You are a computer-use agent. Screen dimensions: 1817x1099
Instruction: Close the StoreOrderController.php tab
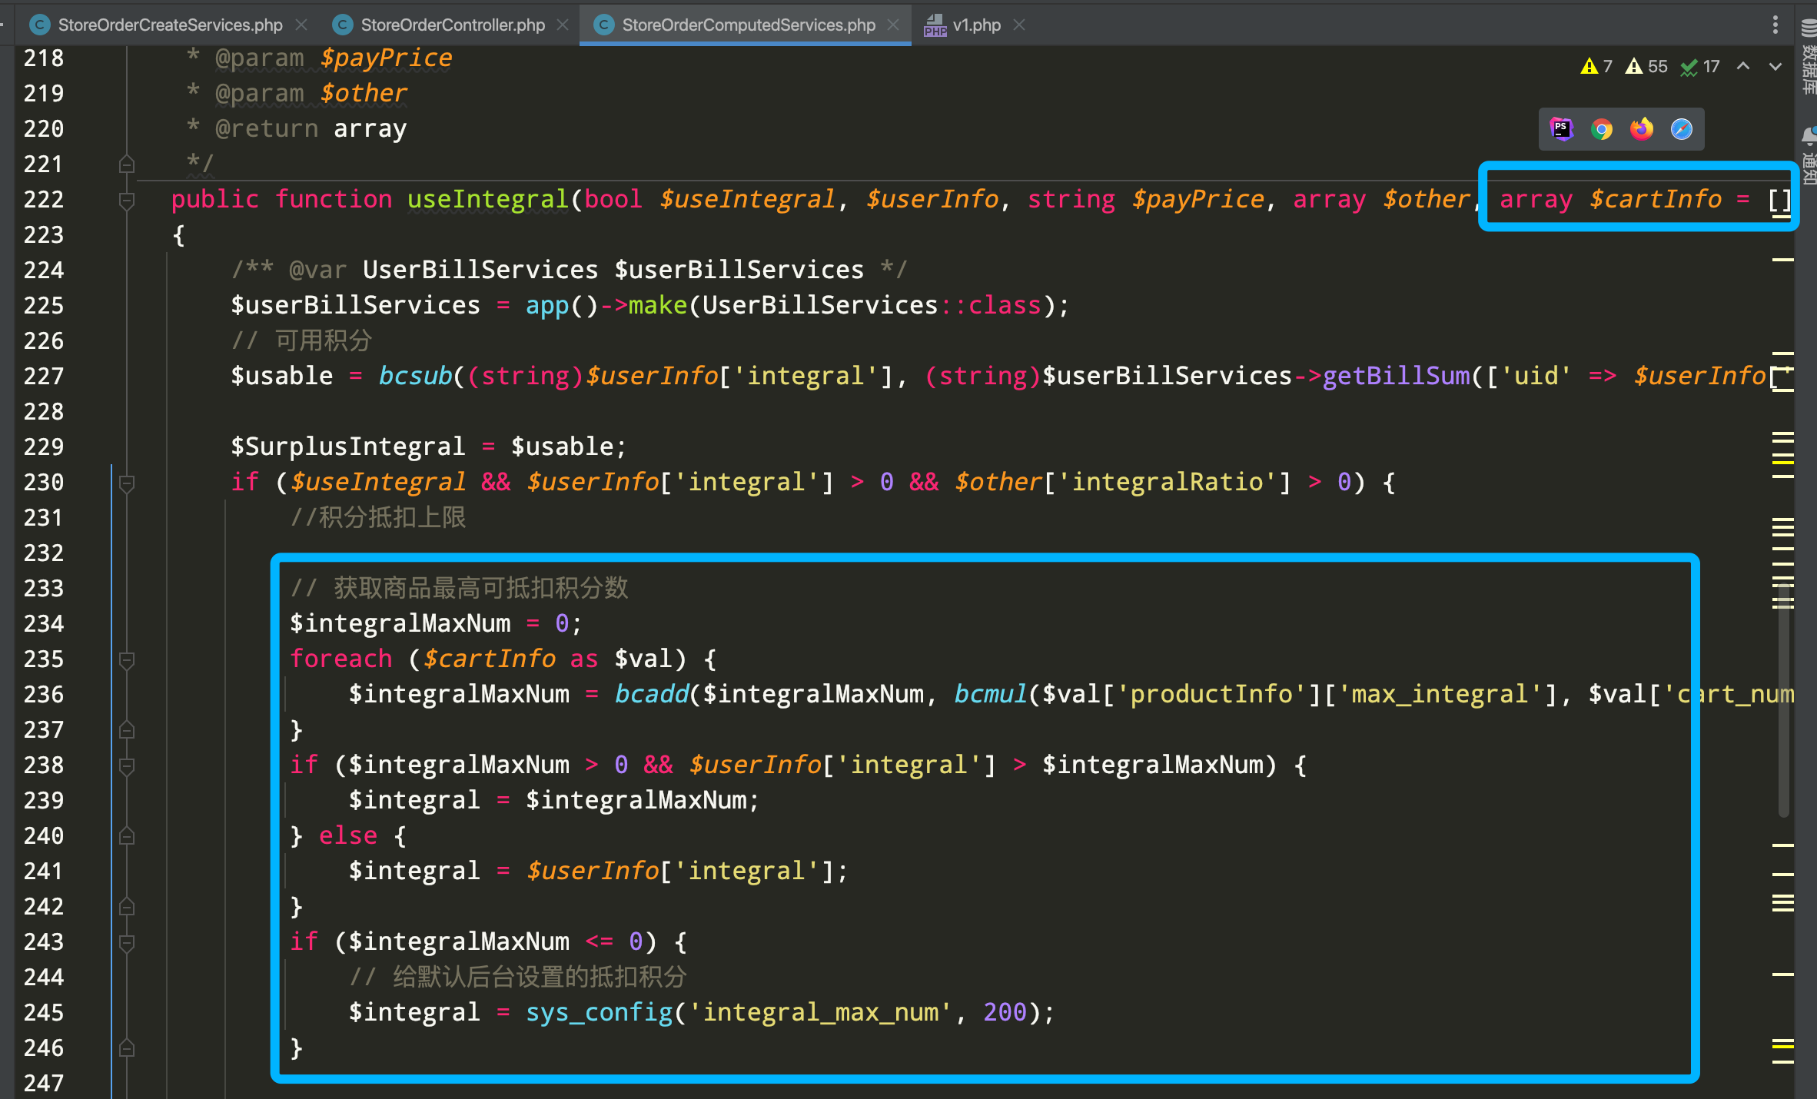coord(563,25)
